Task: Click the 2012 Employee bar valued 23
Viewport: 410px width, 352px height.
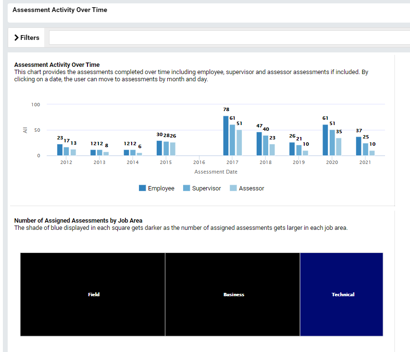Action: tap(60, 150)
